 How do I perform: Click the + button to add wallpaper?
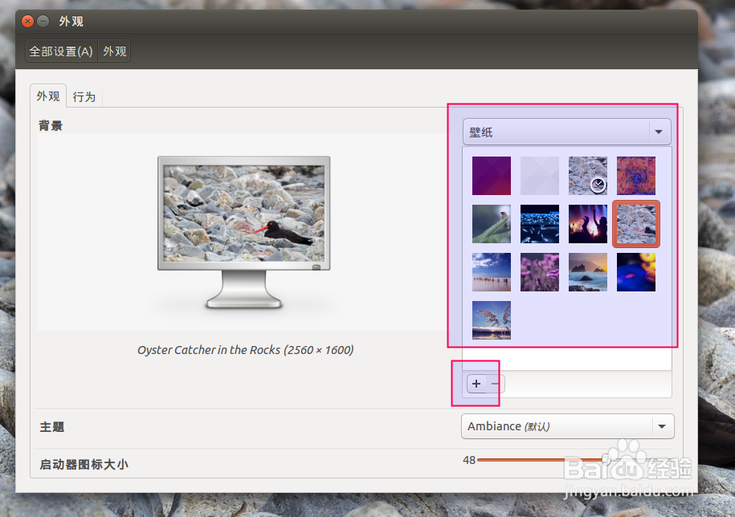(x=476, y=384)
